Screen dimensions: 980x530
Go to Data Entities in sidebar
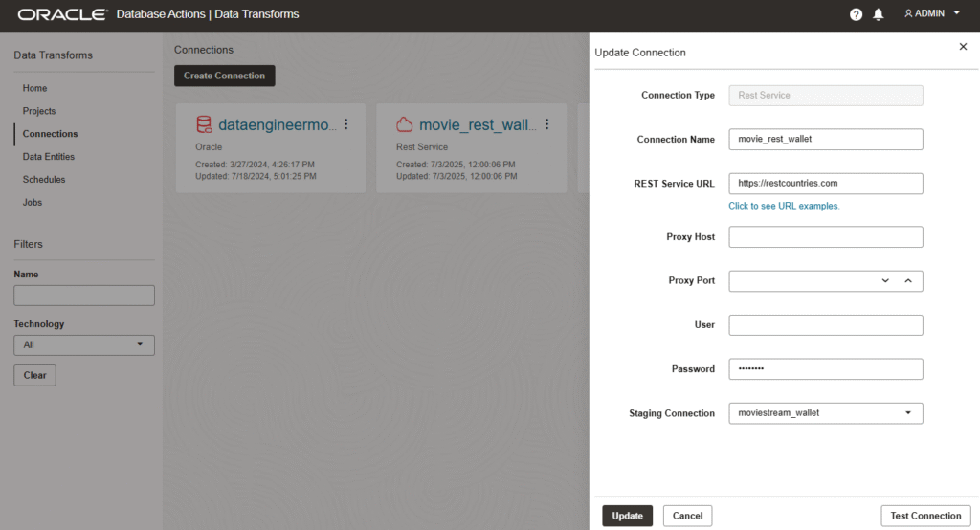pos(49,157)
